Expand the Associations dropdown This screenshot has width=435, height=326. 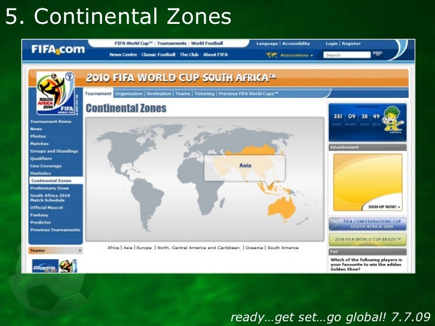pyautogui.click(x=296, y=55)
